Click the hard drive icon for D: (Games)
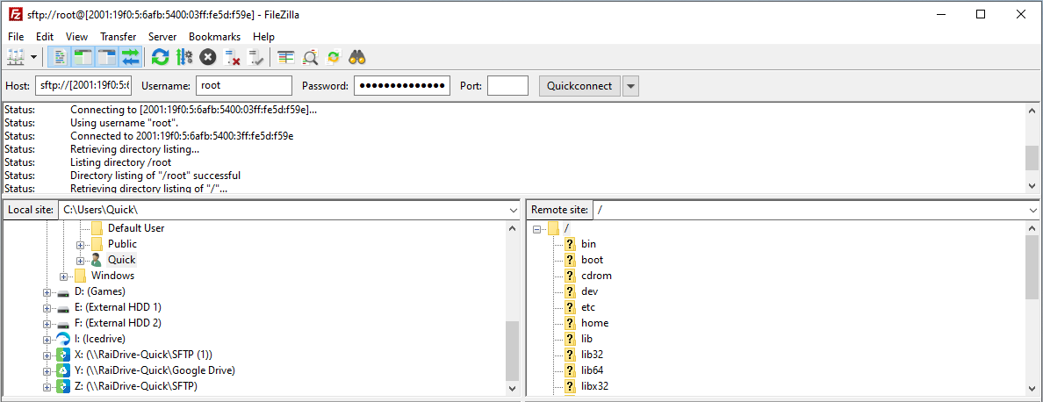This screenshot has width=1043, height=402. pyautogui.click(x=63, y=291)
